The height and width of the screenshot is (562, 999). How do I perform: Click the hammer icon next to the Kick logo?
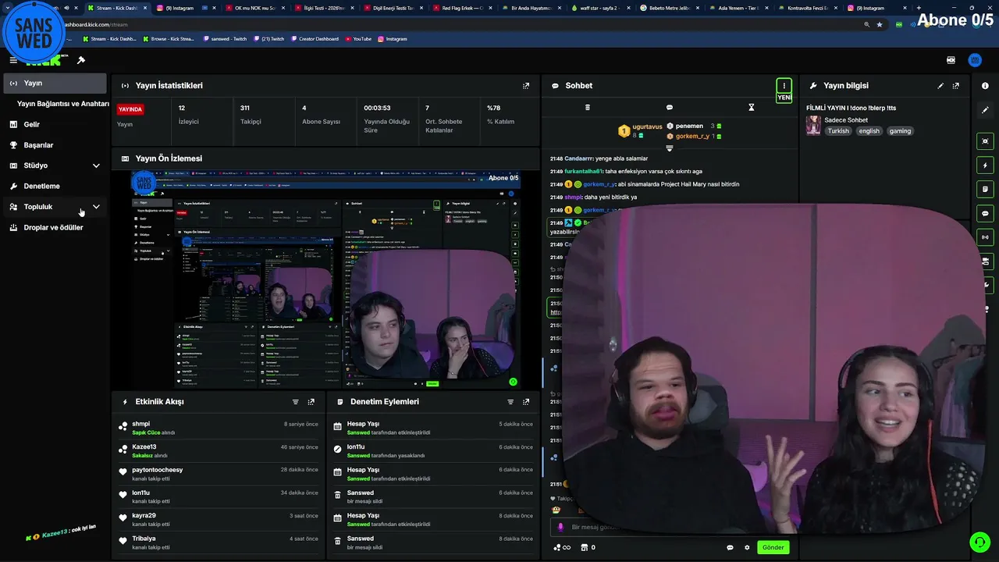click(81, 60)
